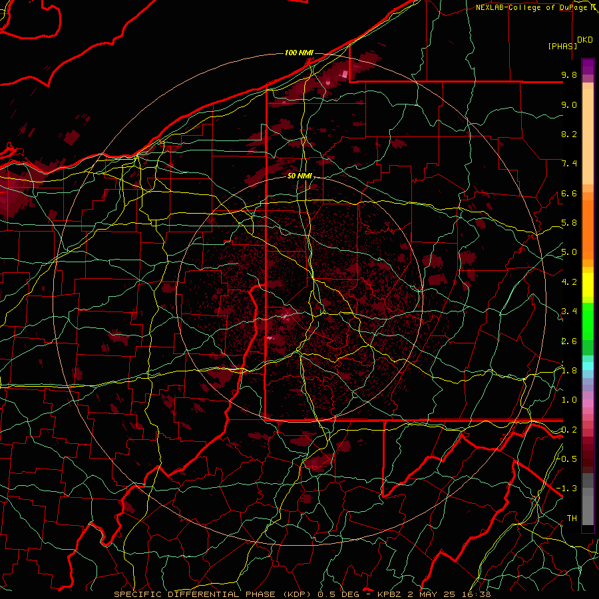Click the 7.4 scale value
The width and height of the screenshot is (599, 599).
click(569, 164)
